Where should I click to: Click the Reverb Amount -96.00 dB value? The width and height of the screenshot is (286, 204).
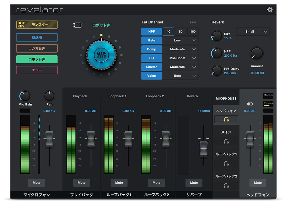click(257, 73)
